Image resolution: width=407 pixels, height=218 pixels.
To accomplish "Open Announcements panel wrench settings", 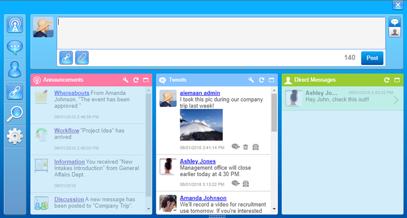I will (x=126, y=80).
